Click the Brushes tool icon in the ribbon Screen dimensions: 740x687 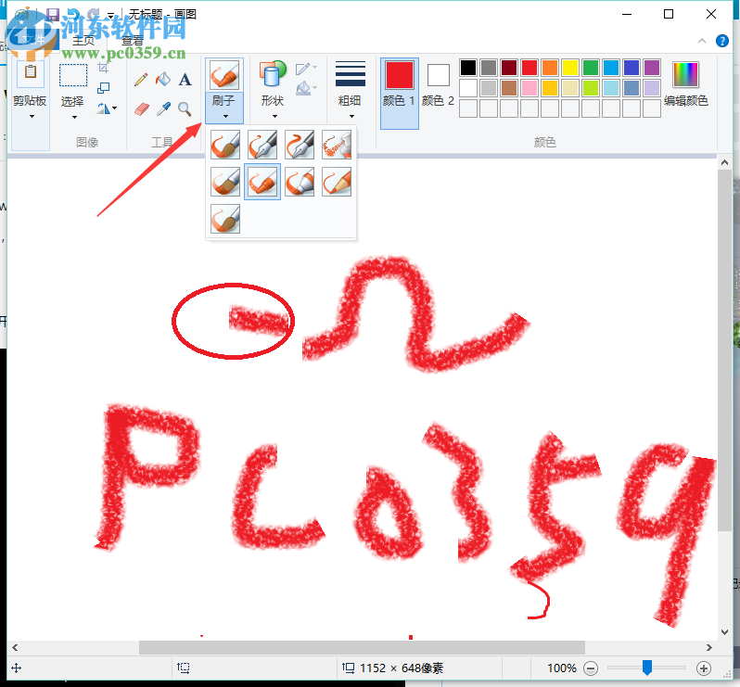pyautogui.click(x=224, y=74)
